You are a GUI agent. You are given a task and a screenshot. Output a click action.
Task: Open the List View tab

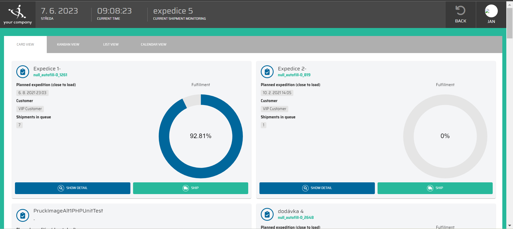(x=111, y=45)
